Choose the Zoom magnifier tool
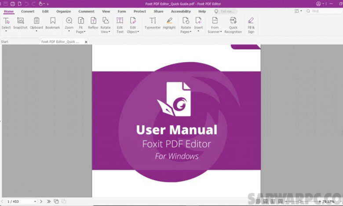This screenshot has height=206, width=343. click(69, 23)
